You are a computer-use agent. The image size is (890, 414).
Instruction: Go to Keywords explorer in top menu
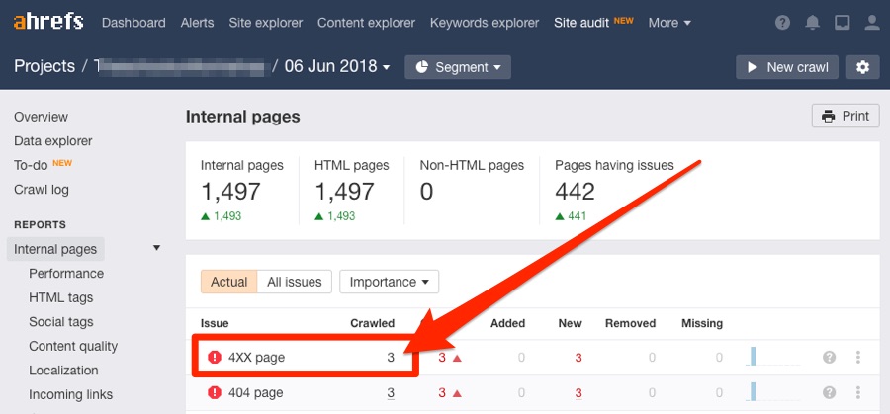485,23
